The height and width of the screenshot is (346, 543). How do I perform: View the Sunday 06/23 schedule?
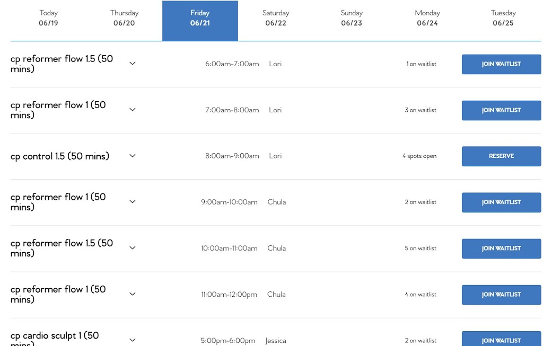(352, 18)
